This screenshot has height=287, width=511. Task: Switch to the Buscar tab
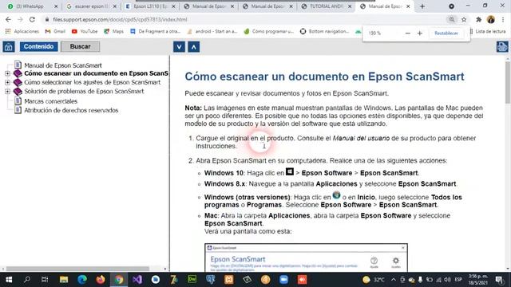80,46
